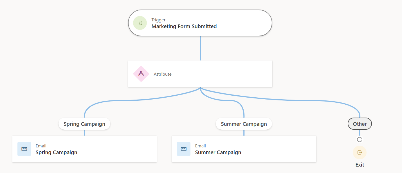Select the Other branch pill
Image resolution: width=402 pixels, height=173 pixels.
tap(360, 123)
